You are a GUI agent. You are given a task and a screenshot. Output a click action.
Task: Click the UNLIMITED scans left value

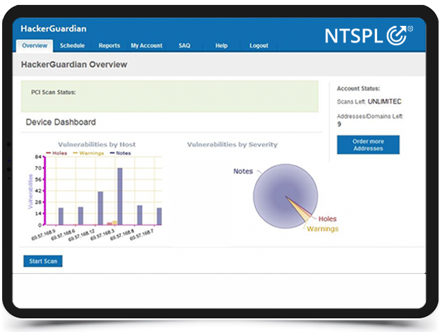(384, 101)
